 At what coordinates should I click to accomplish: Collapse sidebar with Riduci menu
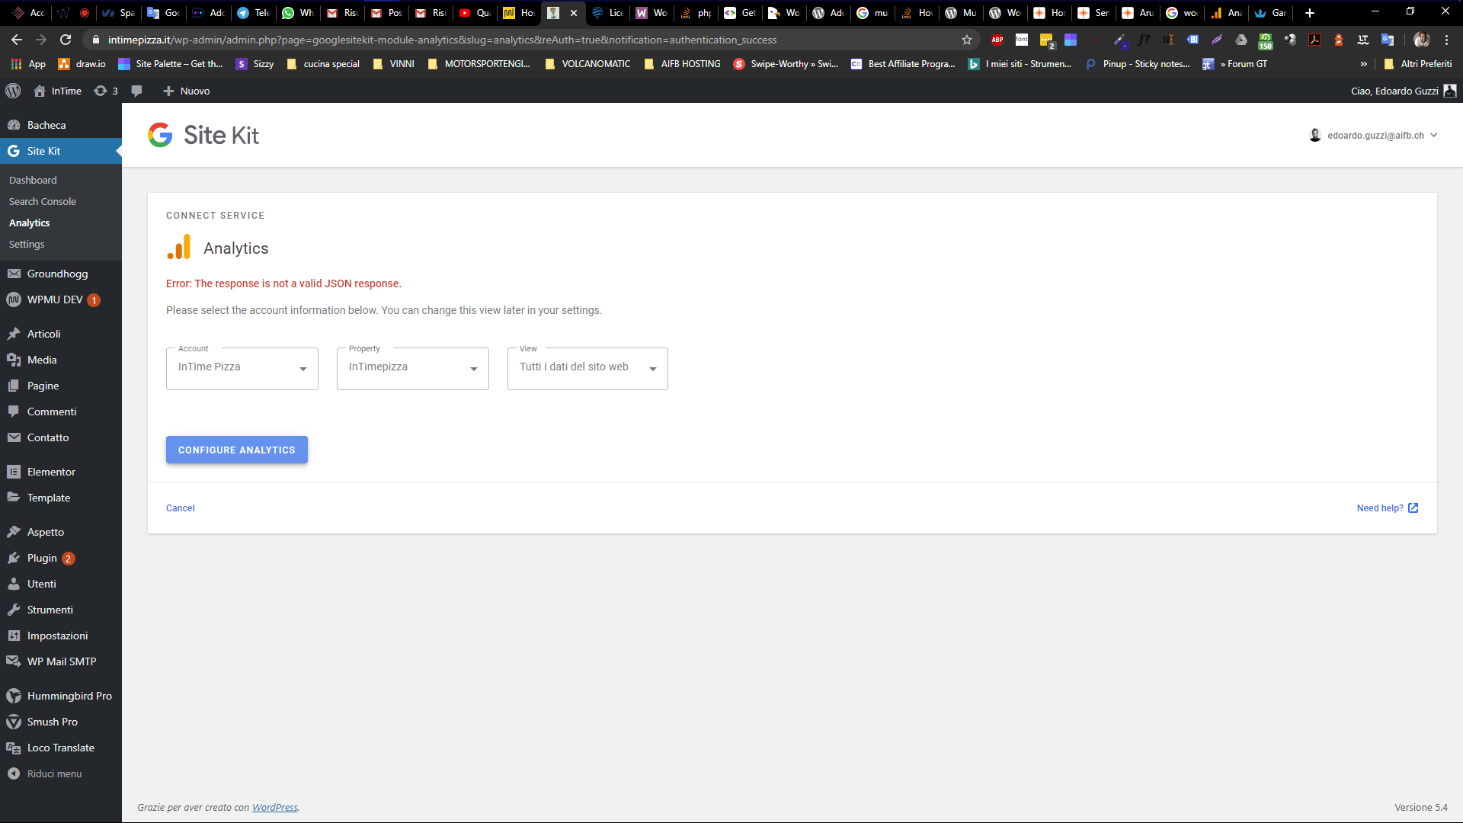[x=53, y=773]
